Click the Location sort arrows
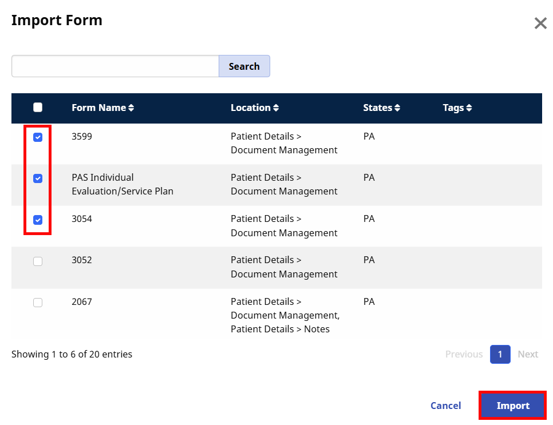The height and width of the screenshot is (425, 553). tap(277, 108)
